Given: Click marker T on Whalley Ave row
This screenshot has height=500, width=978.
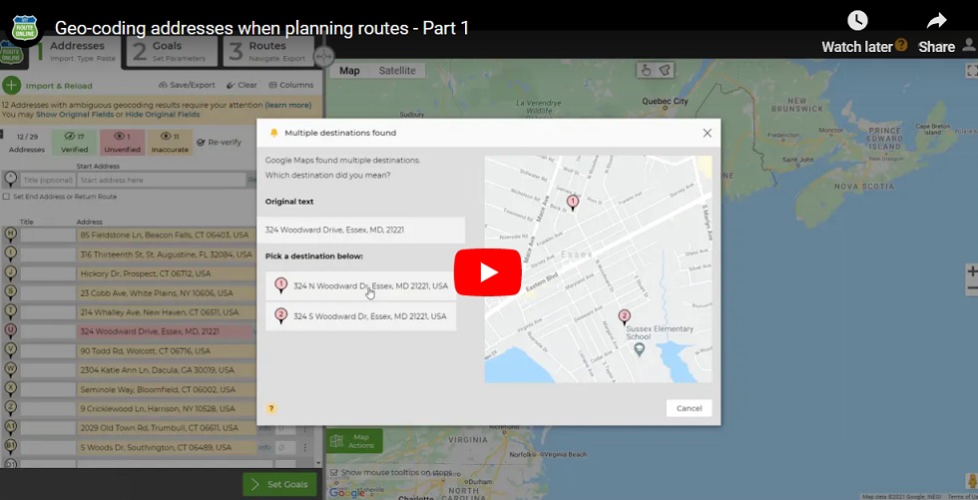Looking at the screenshot, I should coord(10,311).
